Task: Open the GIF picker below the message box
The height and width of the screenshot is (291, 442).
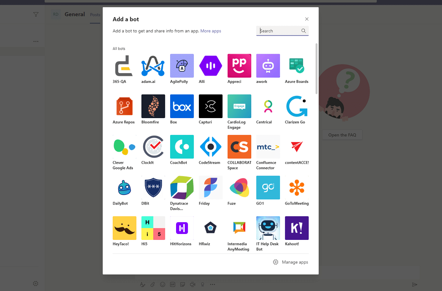Action: click(x=172, y=284)
